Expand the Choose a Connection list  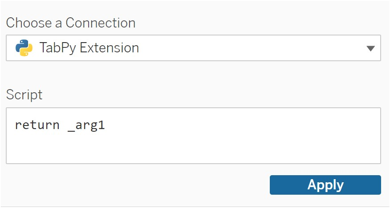tap(370, 48)
